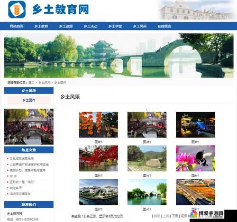Click the 首页 breadcrumb link
This screenshot has width=237, height=222.
31,82
